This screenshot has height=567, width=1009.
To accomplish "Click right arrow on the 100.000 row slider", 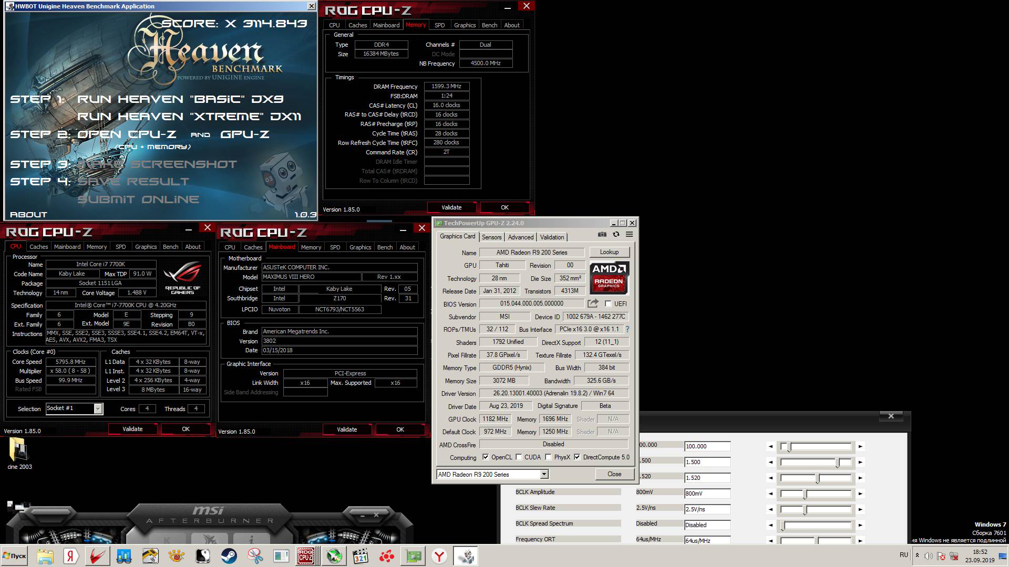I will [860, 447].
